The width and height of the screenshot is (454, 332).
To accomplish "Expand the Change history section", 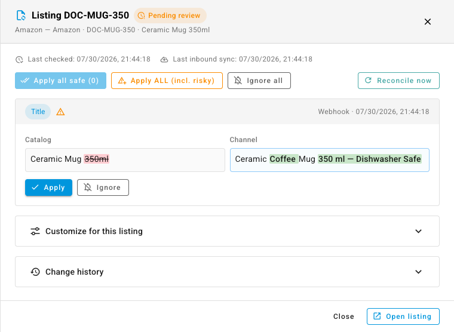I will pyautogui.click(x=227, y=272).
